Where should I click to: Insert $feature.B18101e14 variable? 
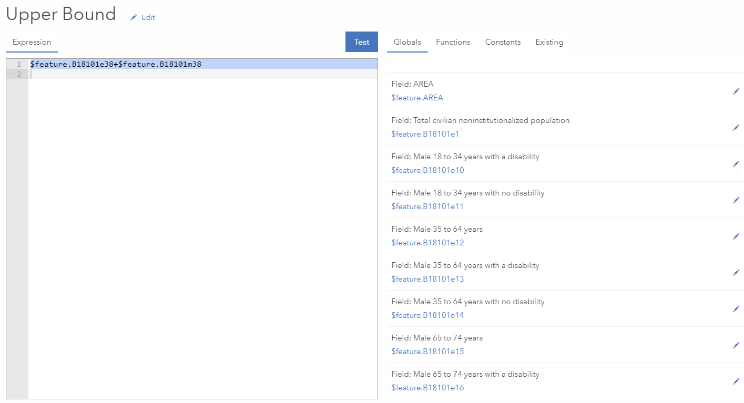coord(427,315)
